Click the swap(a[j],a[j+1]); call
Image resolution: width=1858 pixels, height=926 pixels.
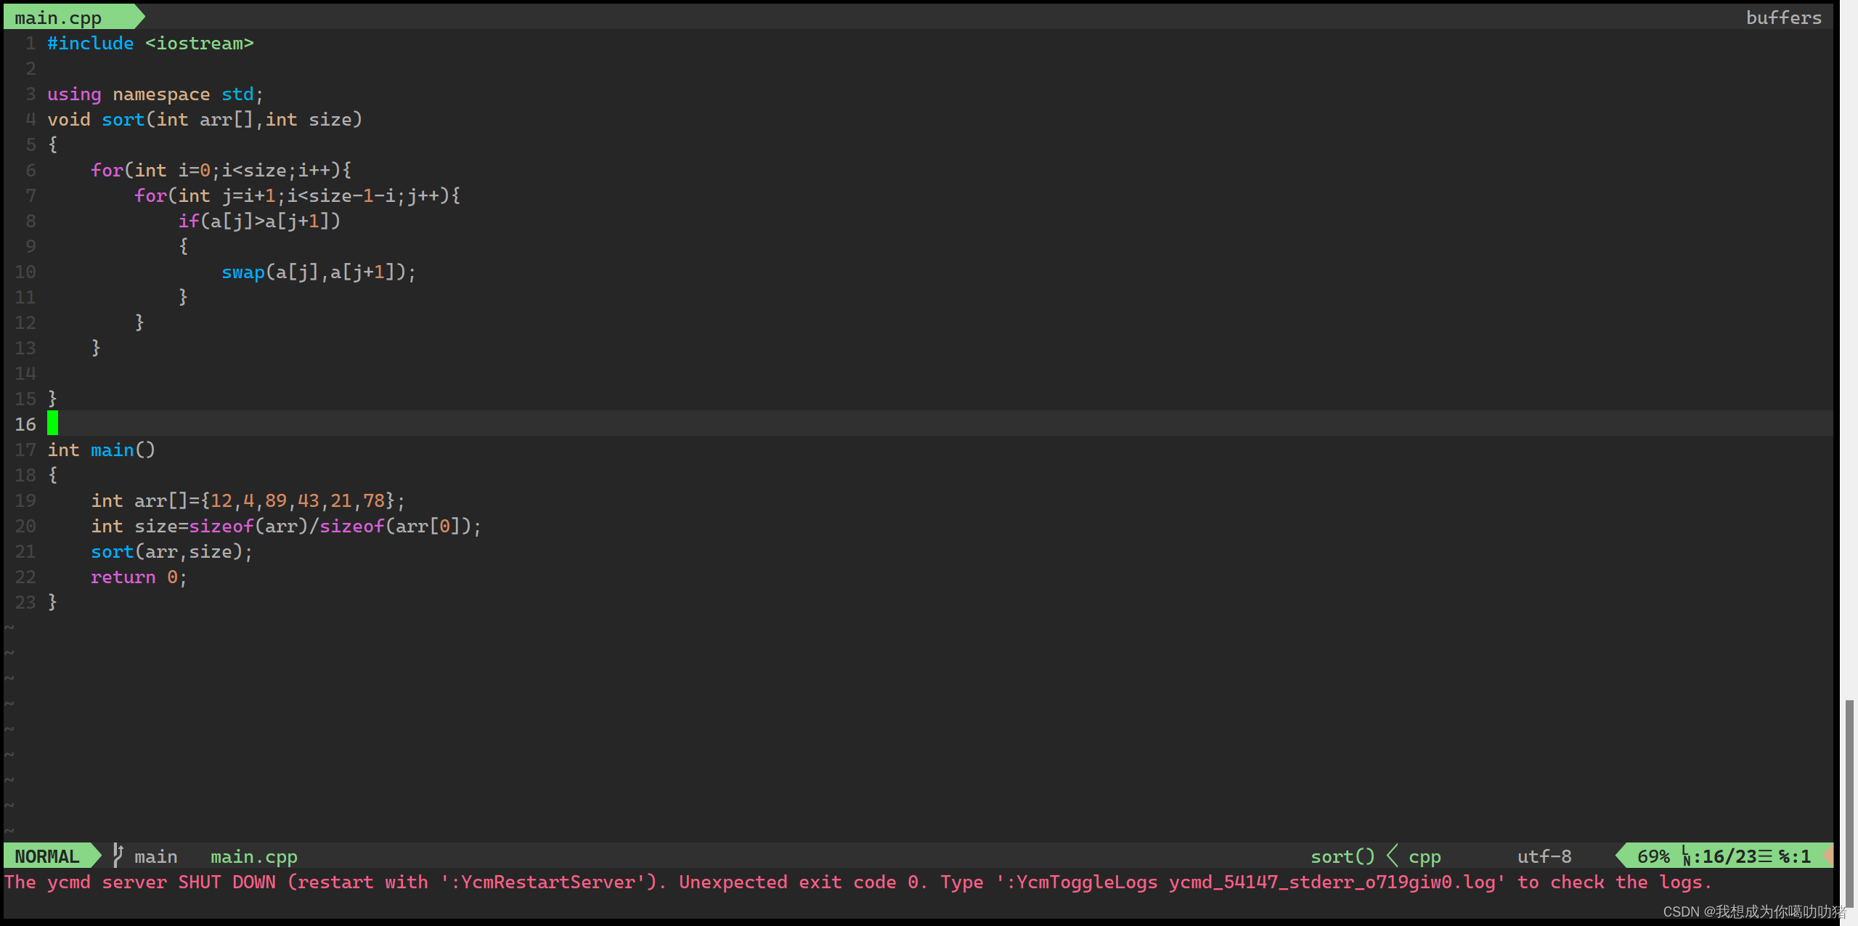click(x=319, y=272)
